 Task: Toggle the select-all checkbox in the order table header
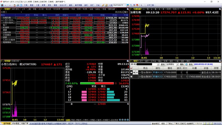coord(131,68)
